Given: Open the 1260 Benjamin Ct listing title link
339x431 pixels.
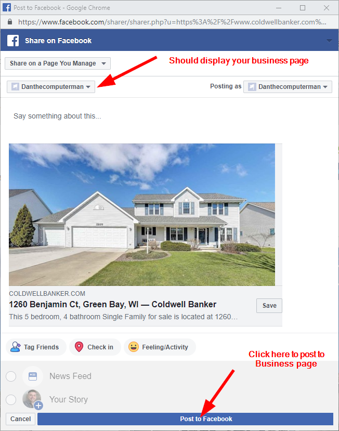Looking at the screenshot, I should (x=113, y=304).
